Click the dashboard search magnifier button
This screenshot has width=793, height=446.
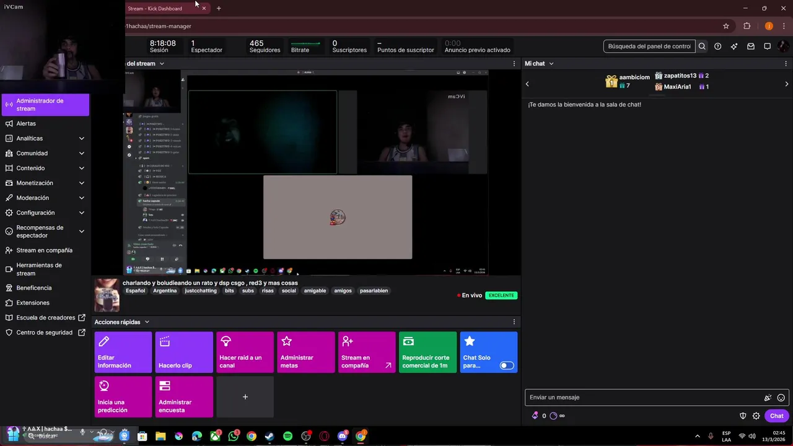click(x=702, y=46)
